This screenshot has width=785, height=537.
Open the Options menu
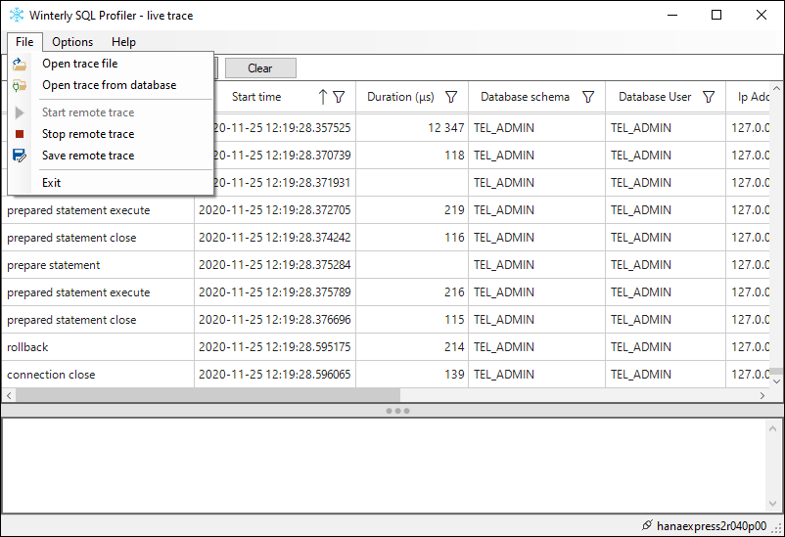pos(72,42)
